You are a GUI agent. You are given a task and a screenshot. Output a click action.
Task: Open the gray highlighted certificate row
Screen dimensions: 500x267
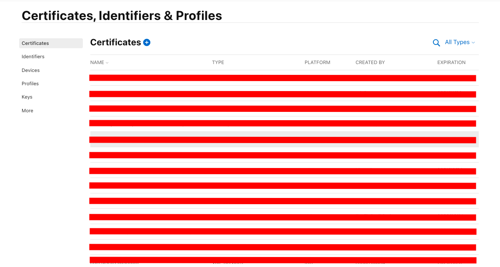coord(284,139)
